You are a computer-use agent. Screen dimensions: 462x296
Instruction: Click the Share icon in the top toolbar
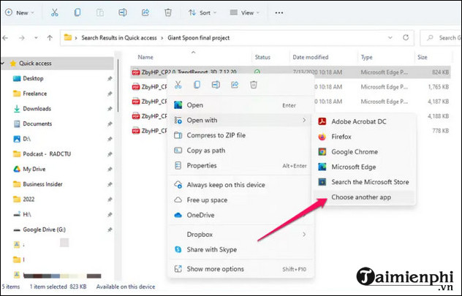(x=145, y=12)
